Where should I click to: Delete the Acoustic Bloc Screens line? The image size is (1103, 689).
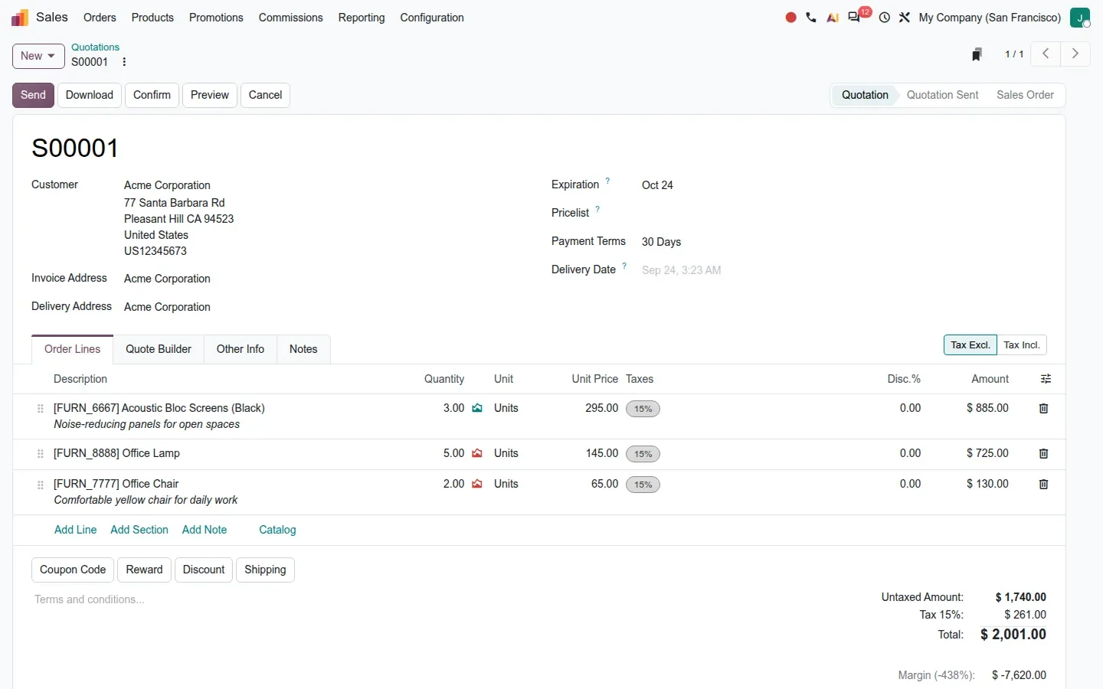click(1043, 408)
